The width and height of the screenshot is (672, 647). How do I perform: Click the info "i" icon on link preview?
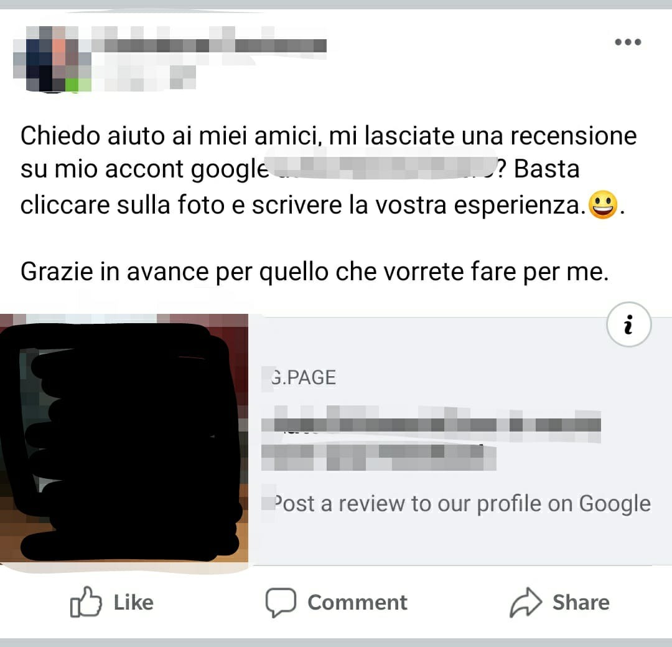(x=628, y=324)
